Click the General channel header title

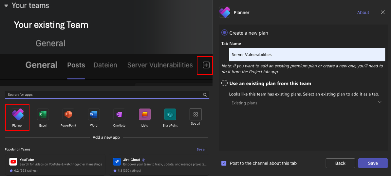tap(41, 65)
